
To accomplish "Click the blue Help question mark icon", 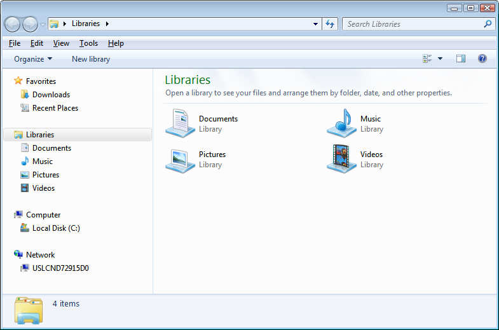I will [x=482, y=58].
